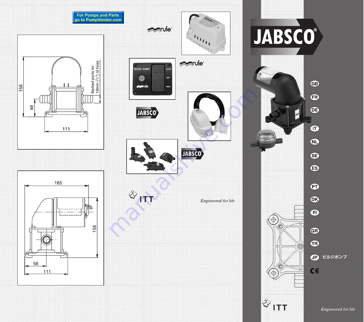Click the large JABSCO arrow logo

point(287,37)
